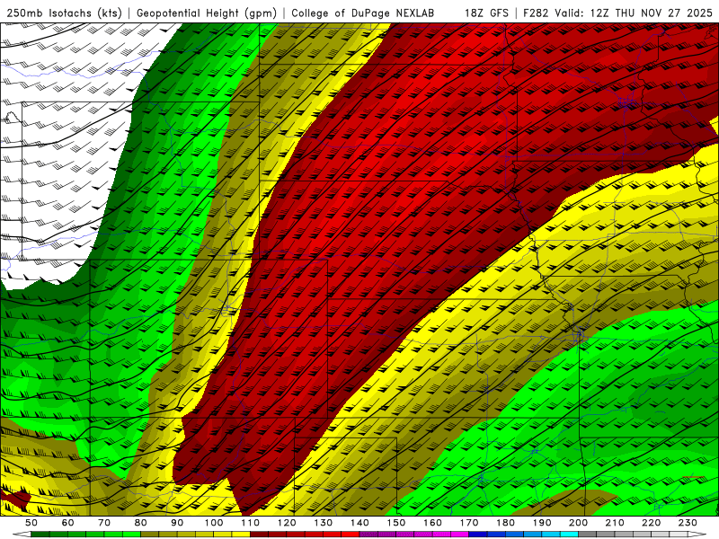The width and height of the screenshot is (719, 539).
Task: Click the bright red swatch just below 140
Action: 351,535
